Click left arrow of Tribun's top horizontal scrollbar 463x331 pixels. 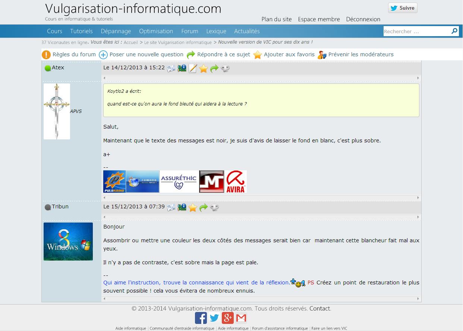104,217
